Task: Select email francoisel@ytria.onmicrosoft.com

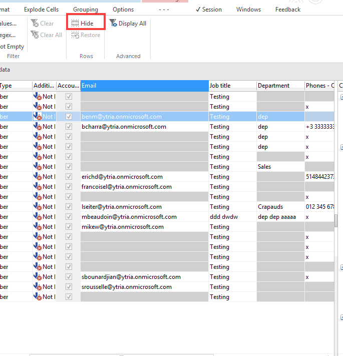Action: [127, 187]
